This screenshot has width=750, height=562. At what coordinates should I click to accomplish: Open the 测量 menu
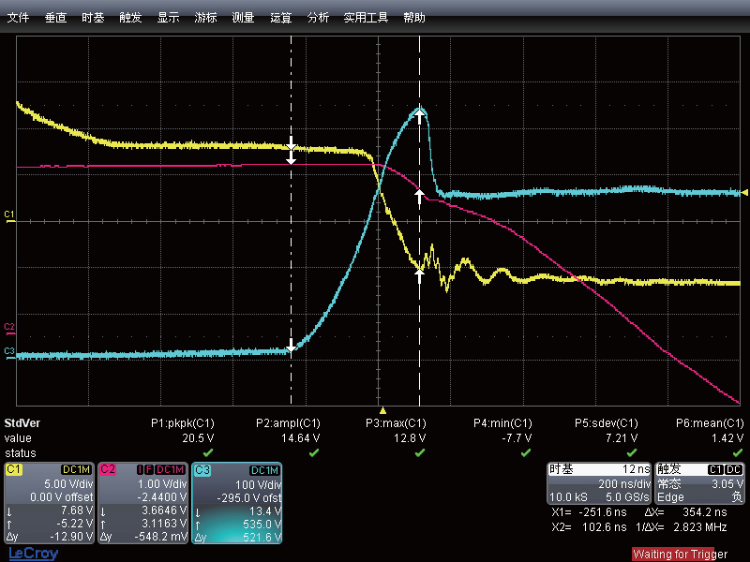tap(243, 18)
